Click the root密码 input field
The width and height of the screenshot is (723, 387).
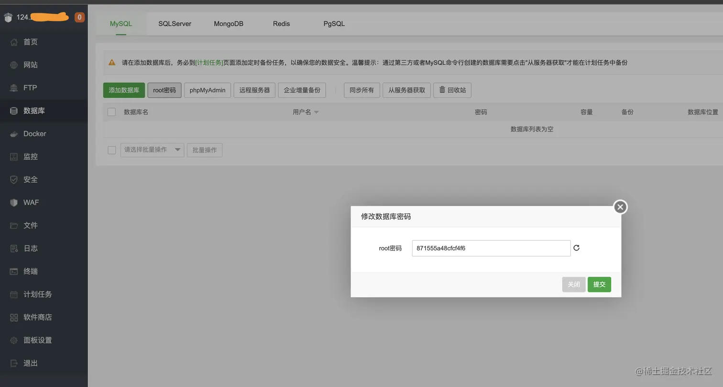tap(491, 248)
